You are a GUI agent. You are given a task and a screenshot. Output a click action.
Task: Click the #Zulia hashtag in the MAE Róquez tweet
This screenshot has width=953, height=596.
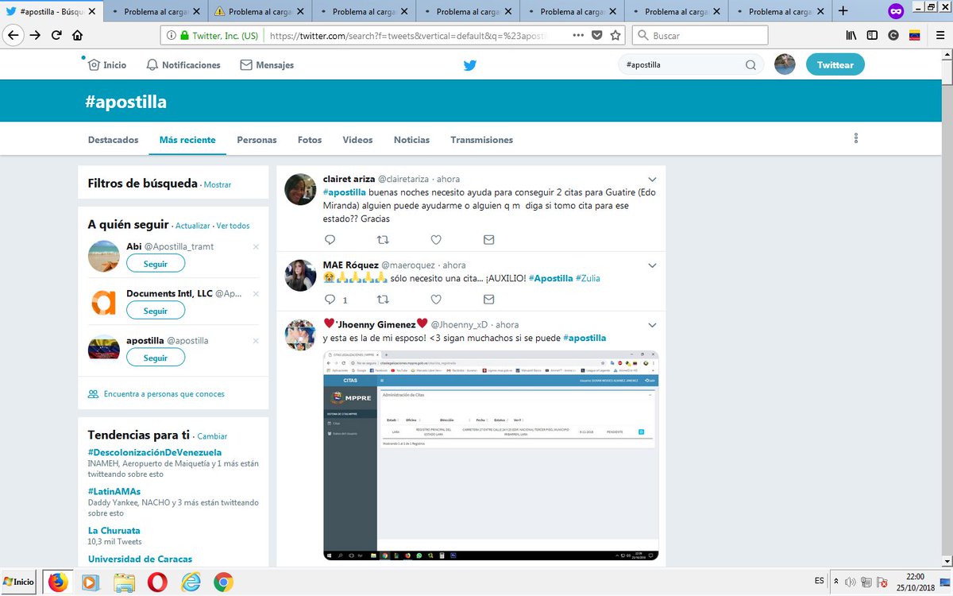coord(588,278)
